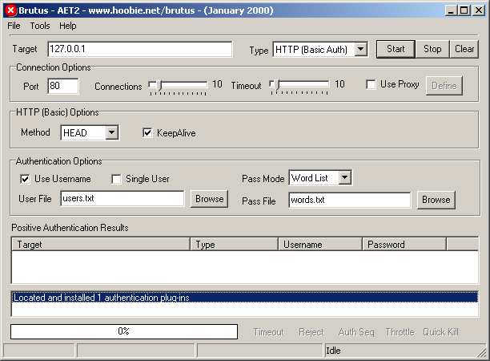Screen dimensions: 490x361
Task: Browse for the User File
Action: pyautogui.click(x=208, y=199)
